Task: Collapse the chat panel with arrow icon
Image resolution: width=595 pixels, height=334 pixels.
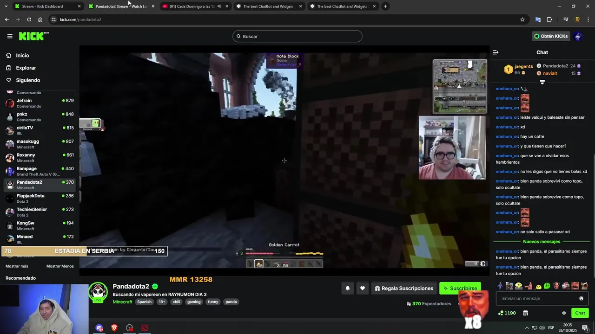Action: pyautogui.click(x=496, y=52)
